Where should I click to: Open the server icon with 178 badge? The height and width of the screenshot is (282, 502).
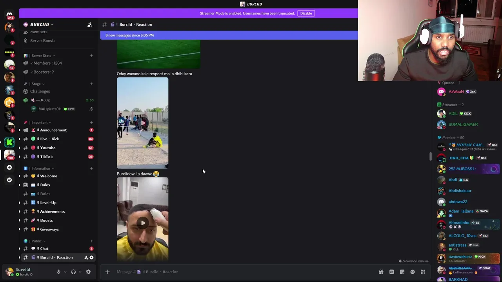(9, 155)
